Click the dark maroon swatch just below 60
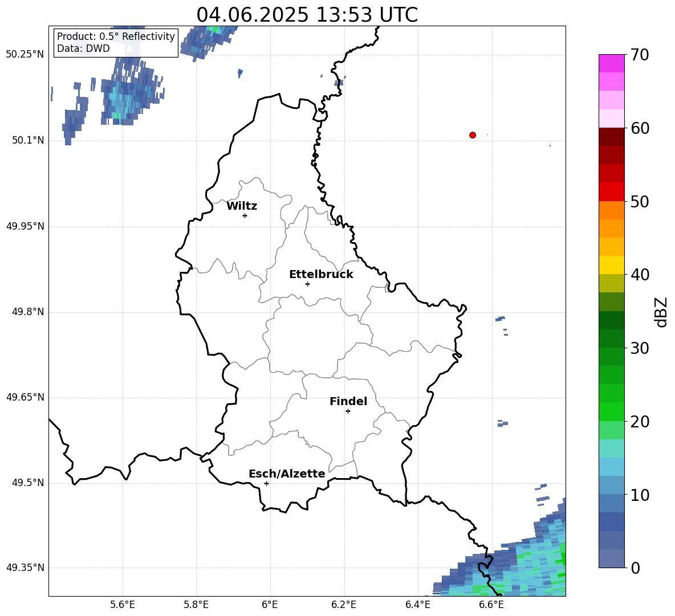 612,137
